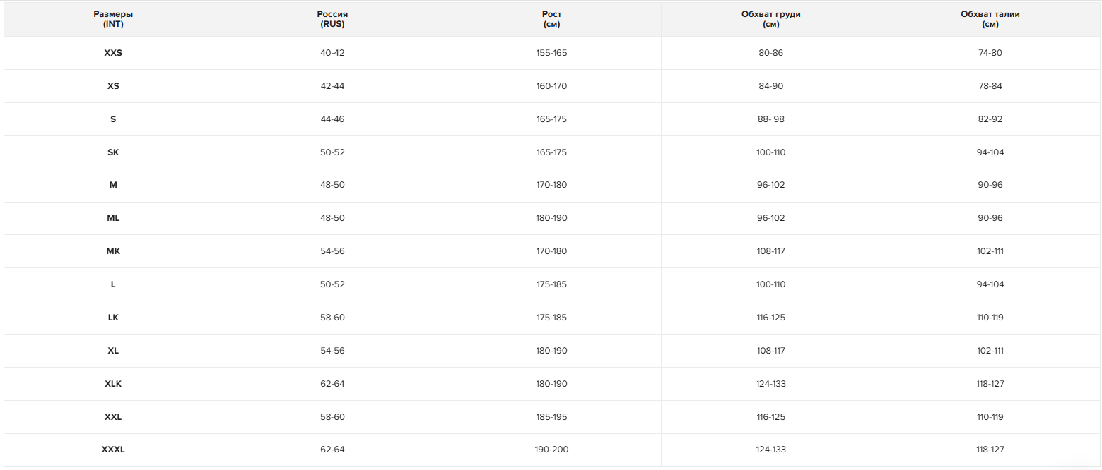Select the 155-165 height cell
Viewport: 1102px width, 470px height.
551,53
